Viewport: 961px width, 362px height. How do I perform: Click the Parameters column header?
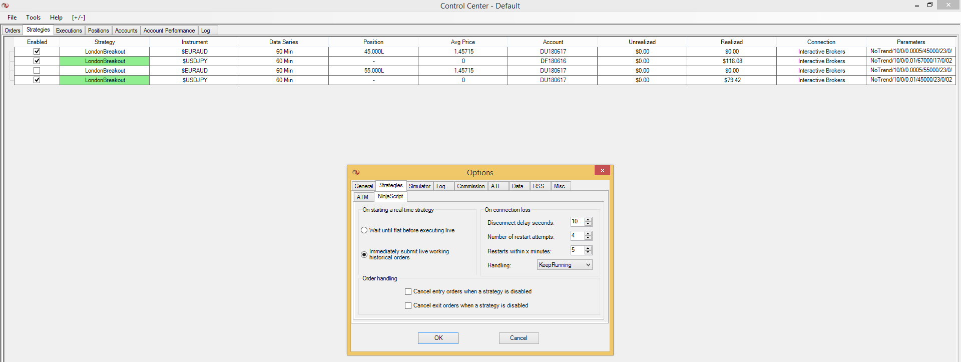[x=911, y=42]
